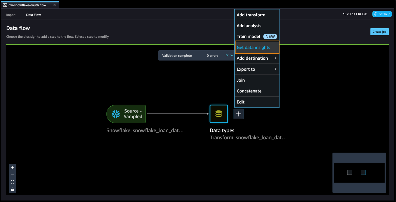
Task: Click the zoom out icon on canvas controls
Action: [x=12, y=175]
